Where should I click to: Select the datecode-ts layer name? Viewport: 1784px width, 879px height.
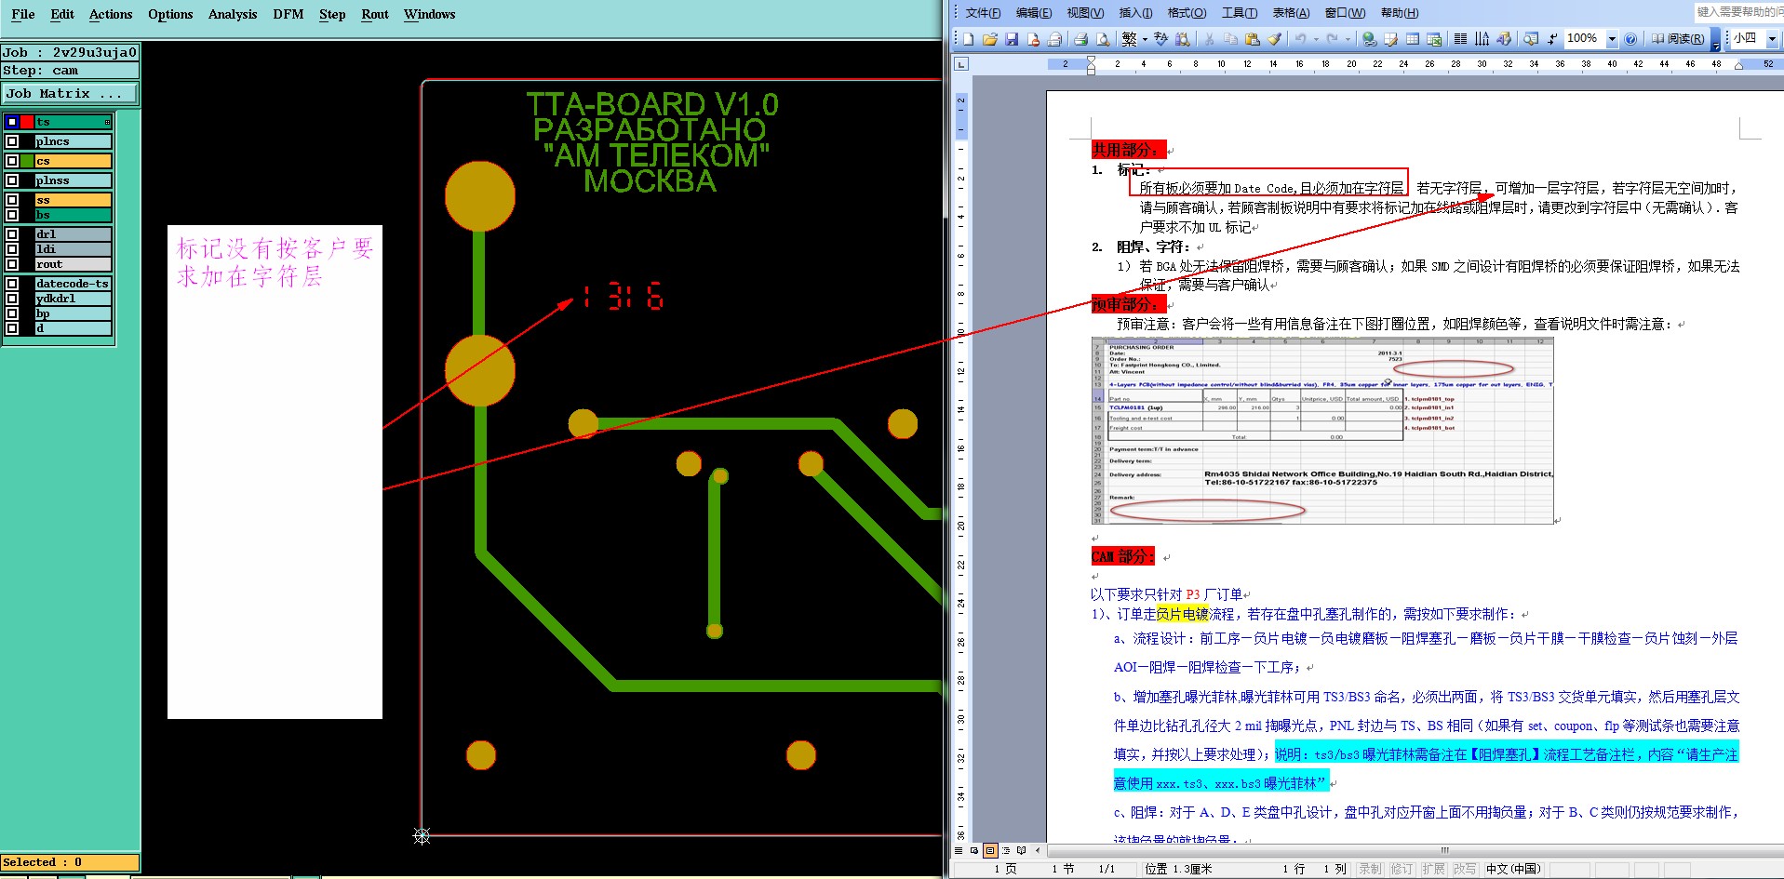pos(73,284)
